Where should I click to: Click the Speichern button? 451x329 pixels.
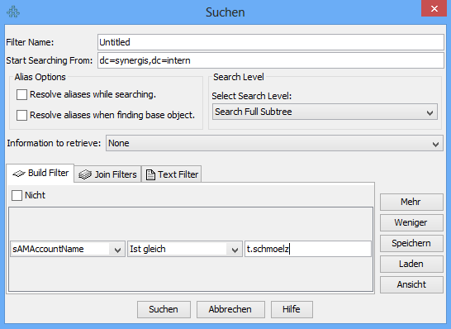pos(411,243)
